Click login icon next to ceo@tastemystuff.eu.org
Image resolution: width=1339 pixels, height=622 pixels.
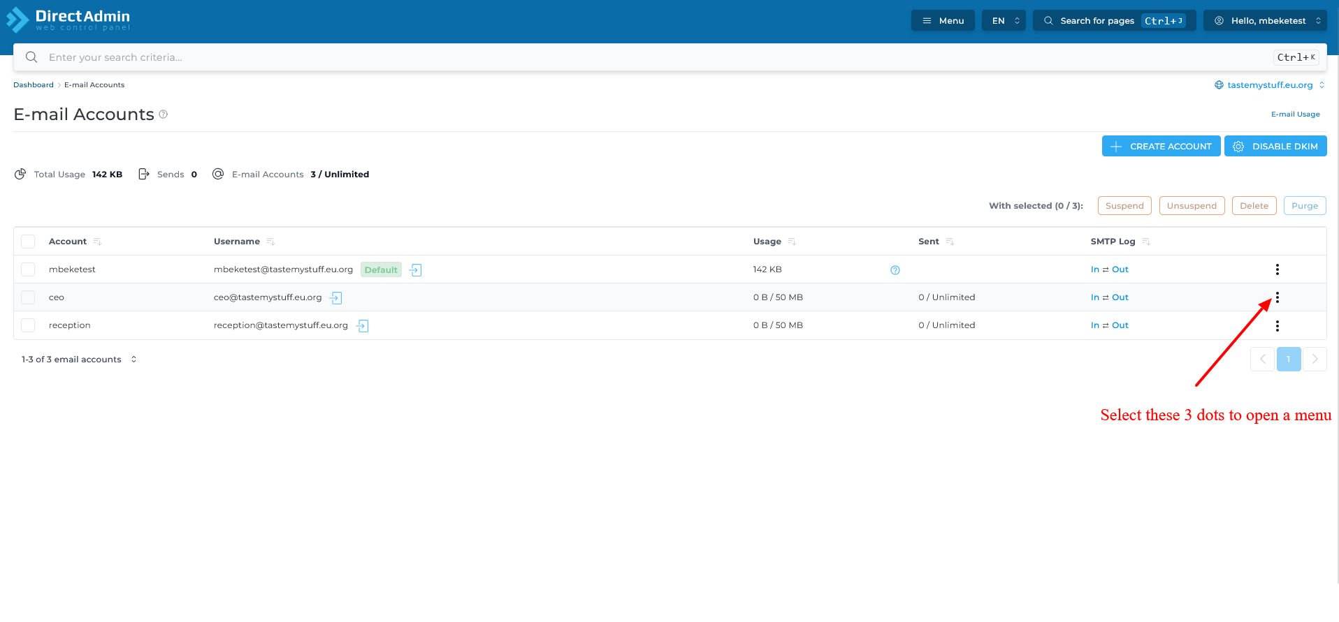tap(336, 298)
